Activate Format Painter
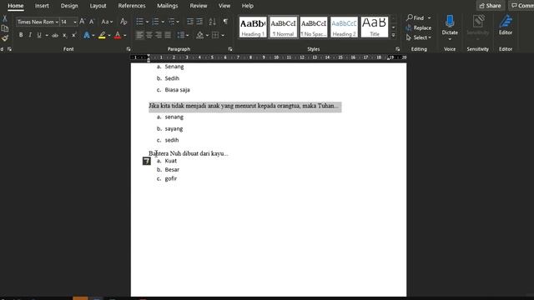The width and height of the screenshot is (534, 300). 5,38
